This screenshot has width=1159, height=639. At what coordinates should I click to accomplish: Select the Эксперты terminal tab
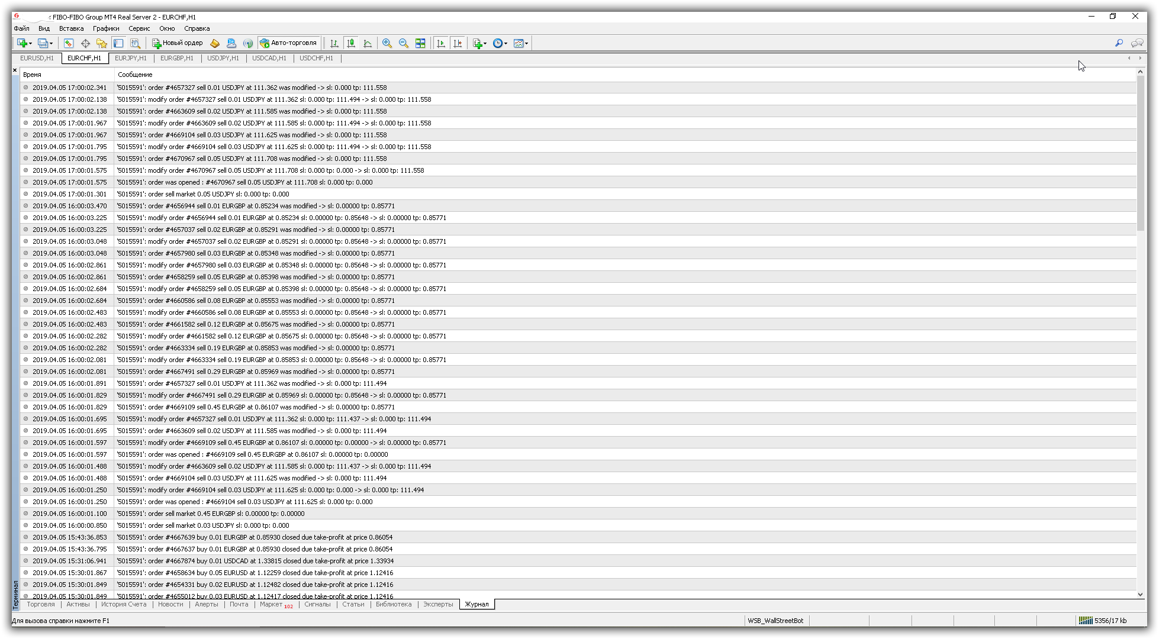tap(438, 604)
